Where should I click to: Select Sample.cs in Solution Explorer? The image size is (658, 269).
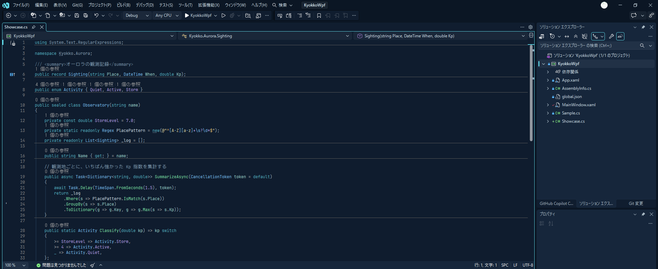pos(571,113)
